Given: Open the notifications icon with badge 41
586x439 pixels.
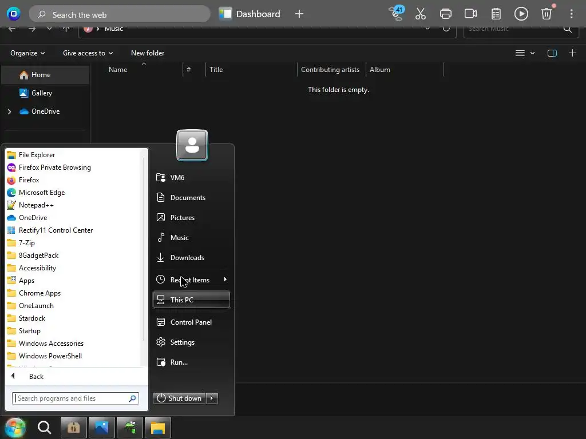Looking at the screenshot, I should (397, 13).
